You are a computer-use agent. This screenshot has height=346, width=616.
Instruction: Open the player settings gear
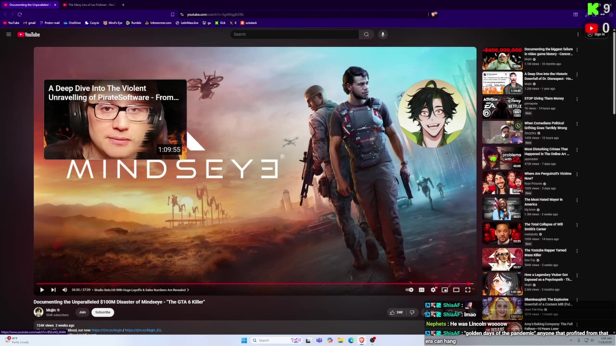[433, 290]
